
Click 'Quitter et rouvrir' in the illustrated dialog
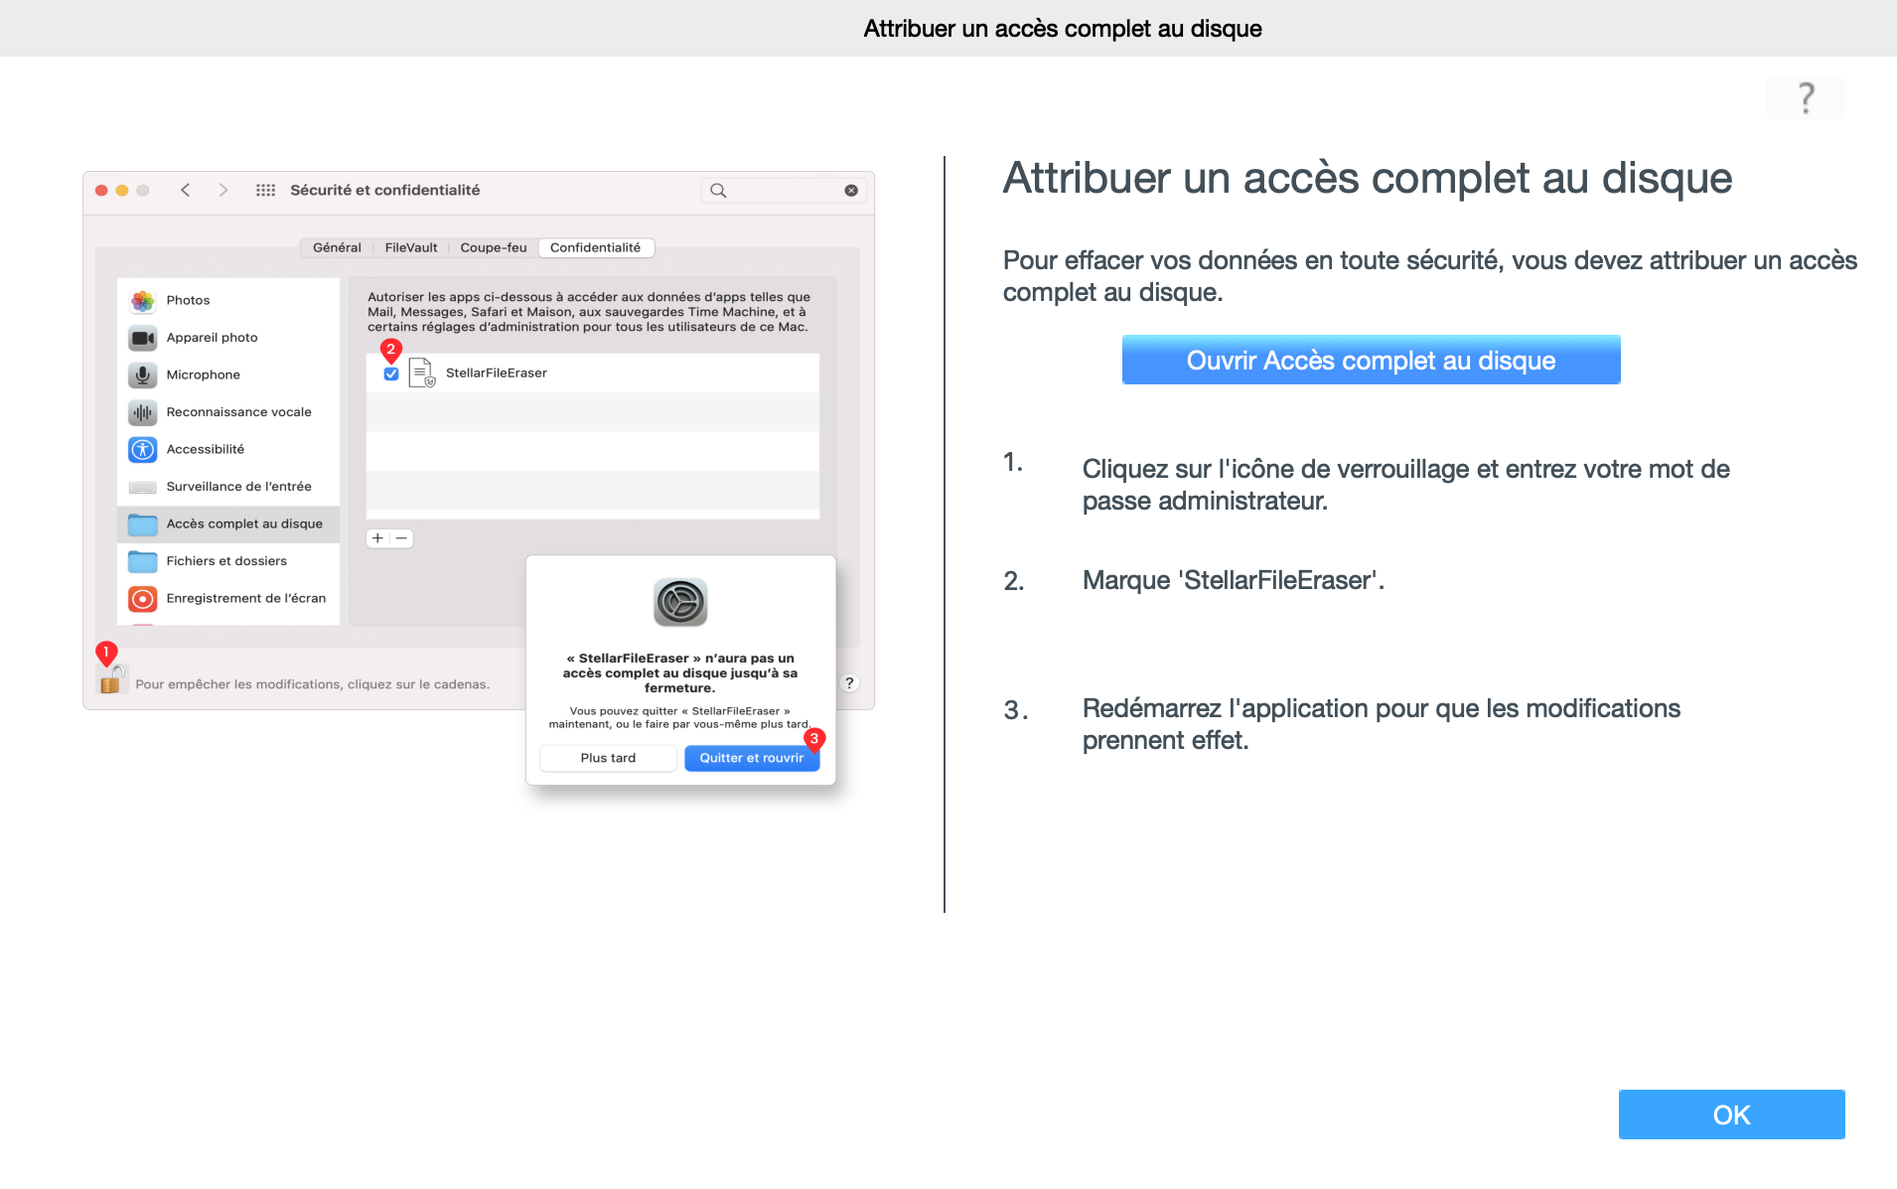[x=752, y=758]
